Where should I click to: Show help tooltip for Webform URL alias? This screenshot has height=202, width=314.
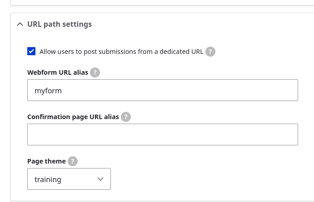tap(95, 72)
